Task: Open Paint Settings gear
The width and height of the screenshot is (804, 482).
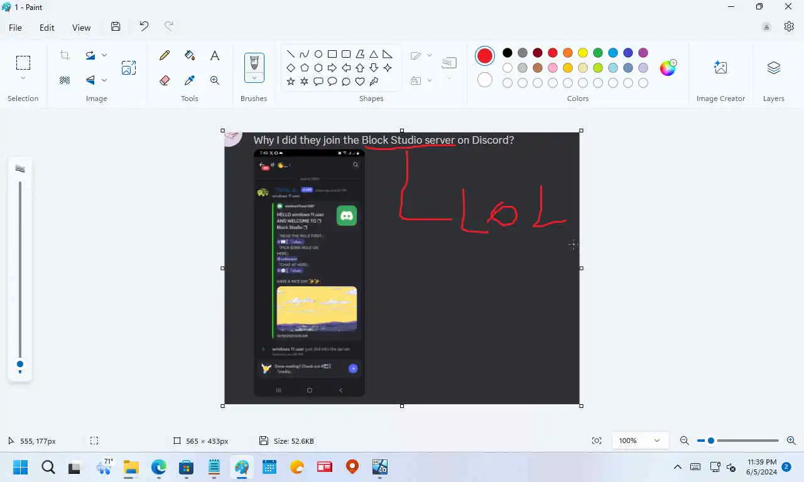Action: point(790,26)
